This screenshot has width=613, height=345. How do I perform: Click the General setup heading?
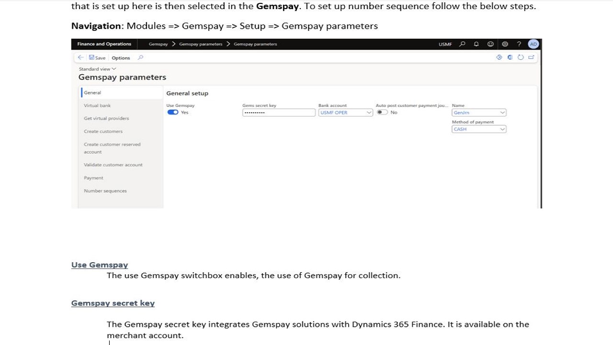(187, 93)
